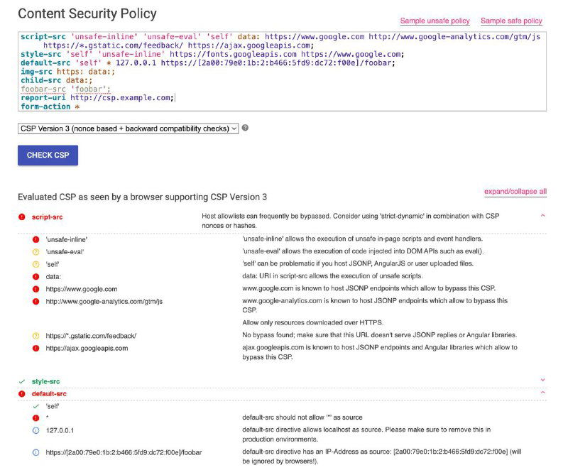Click the expand/collapse all link
The image size is (568, 470).
pos(515,192)
